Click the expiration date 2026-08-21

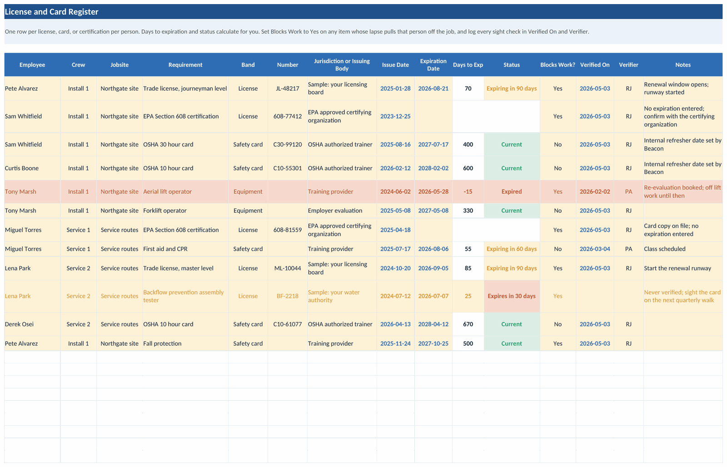click(x=433, y=89)
